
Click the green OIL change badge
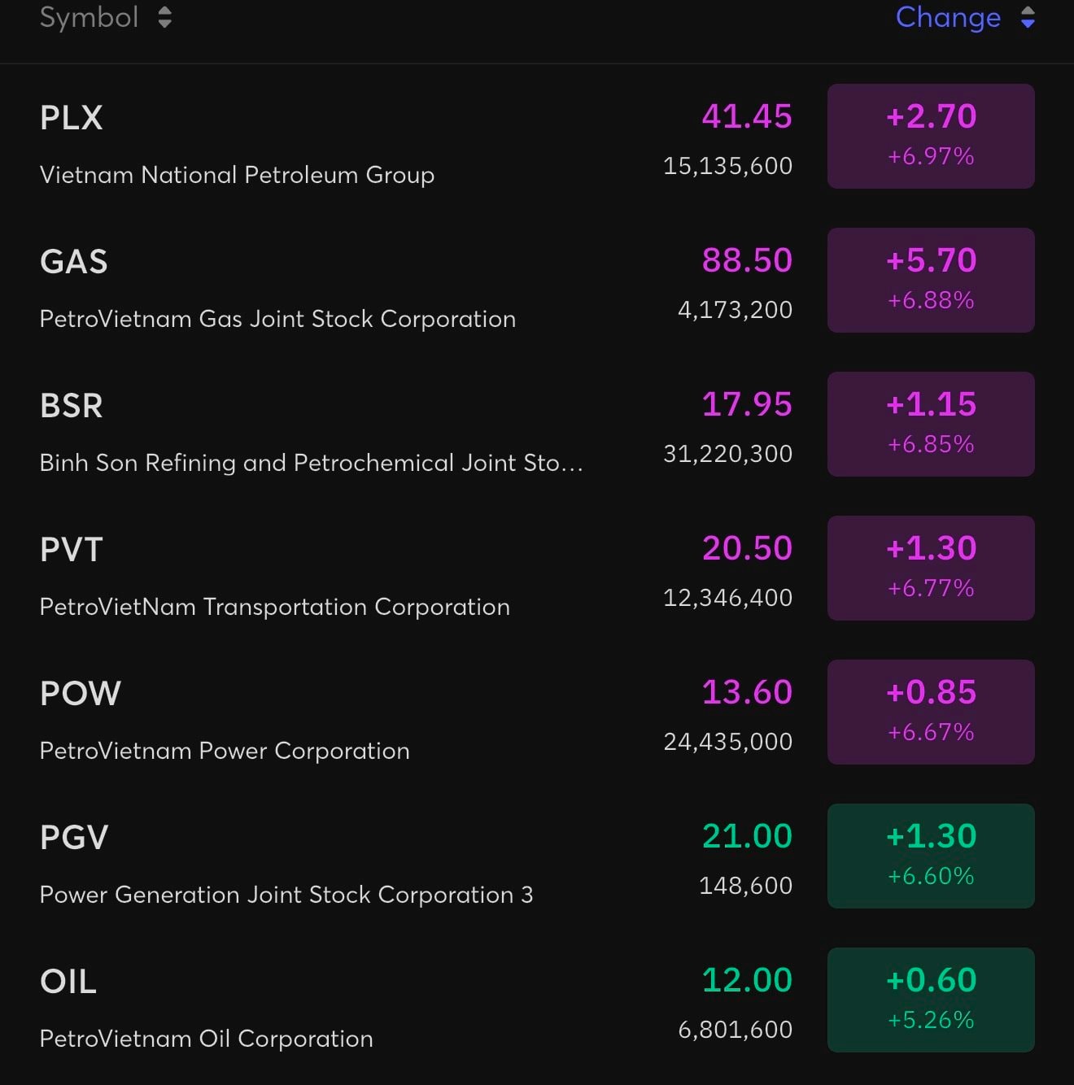(x=930, y=1000)
